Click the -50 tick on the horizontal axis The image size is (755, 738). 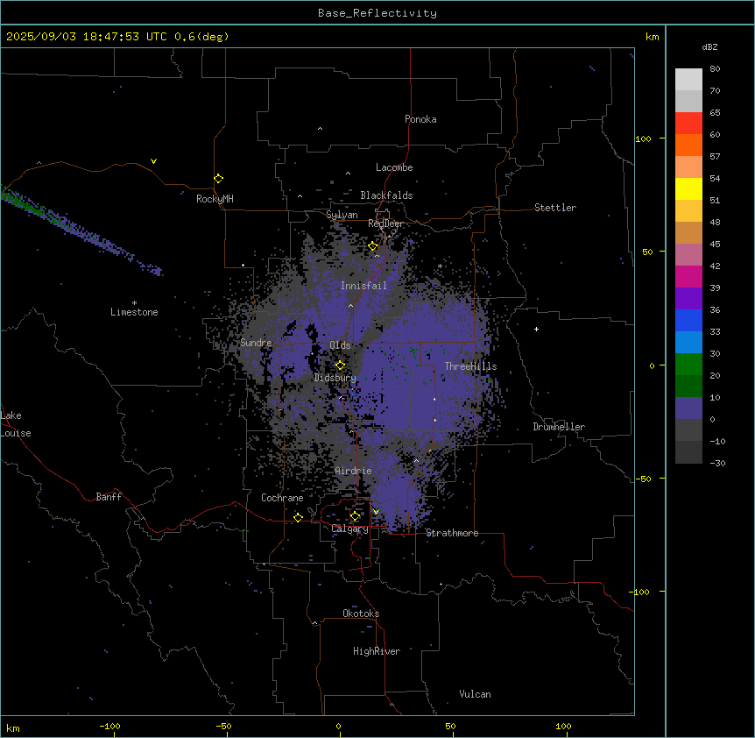(223, 726)
